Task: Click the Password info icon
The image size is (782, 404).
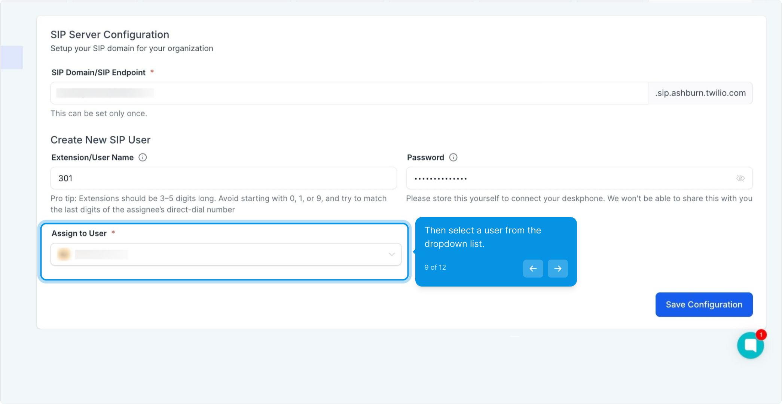Action: coord(453,157)
